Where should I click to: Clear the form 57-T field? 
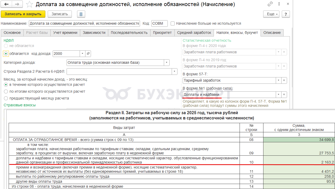[284, 81]
